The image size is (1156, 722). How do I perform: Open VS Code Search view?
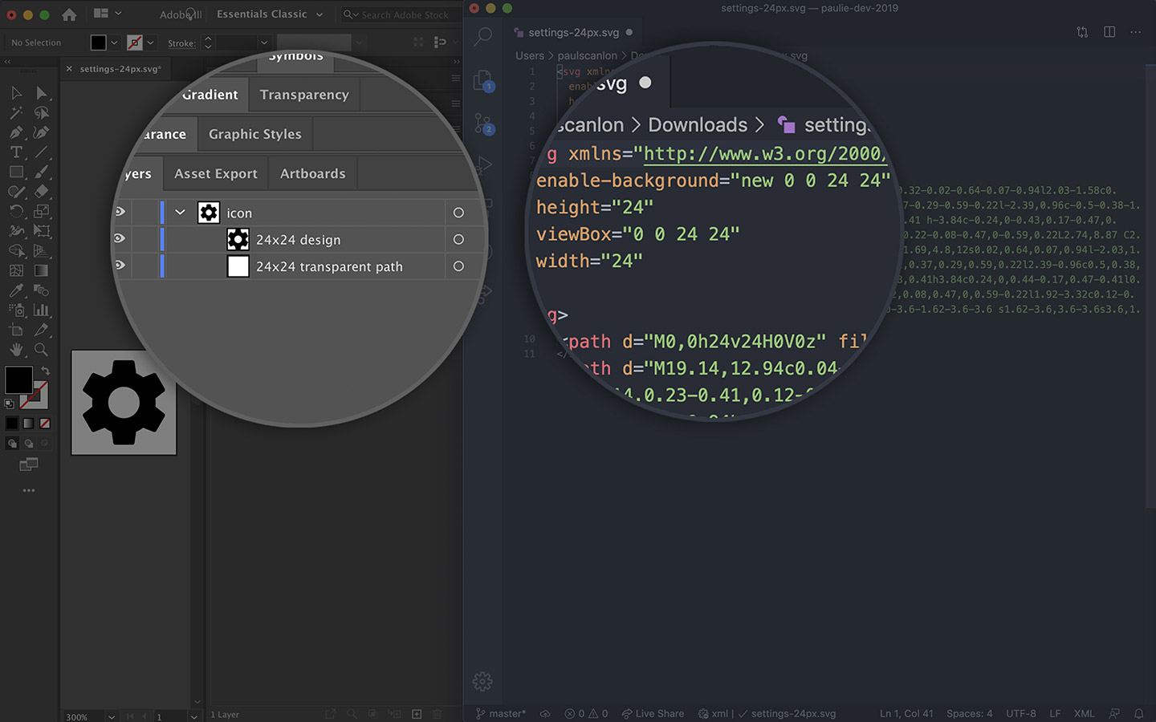482,36
